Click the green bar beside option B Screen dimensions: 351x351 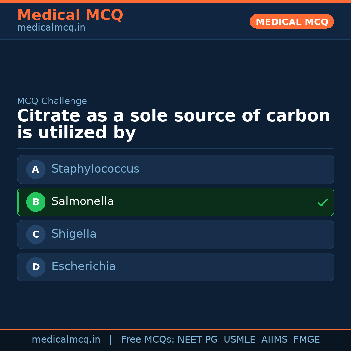pyautogui.click(x=18, y=202)
